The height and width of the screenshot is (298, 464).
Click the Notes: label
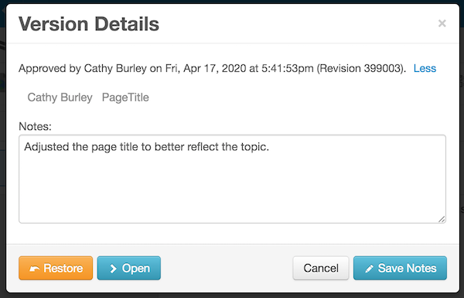[35, 126]
